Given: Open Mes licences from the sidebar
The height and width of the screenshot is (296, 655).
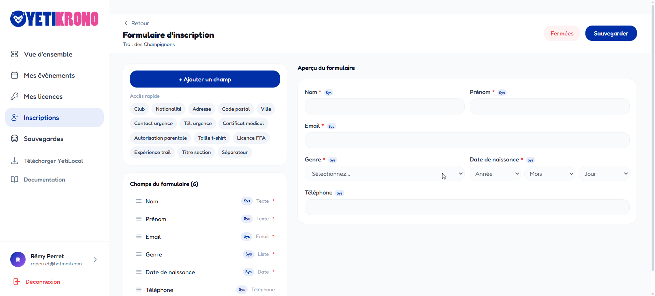Looking at the screenshot, I should coord(43,96).
